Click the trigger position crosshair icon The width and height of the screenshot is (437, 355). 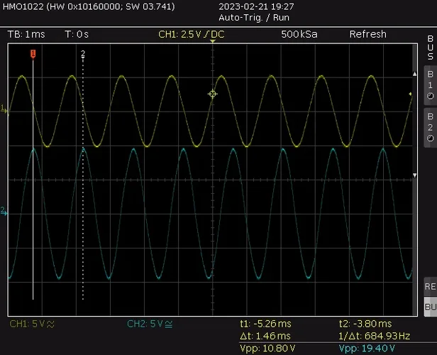(x=211, y=94)
